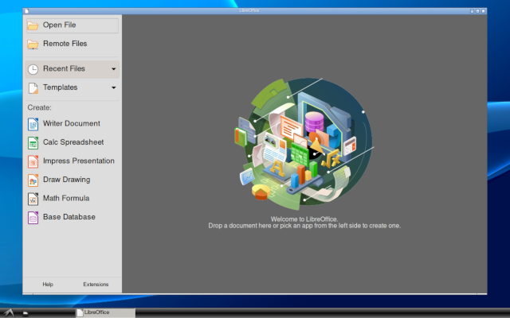
Task: Click the LibreOffice welcome artwork
Action: [304, 142]
